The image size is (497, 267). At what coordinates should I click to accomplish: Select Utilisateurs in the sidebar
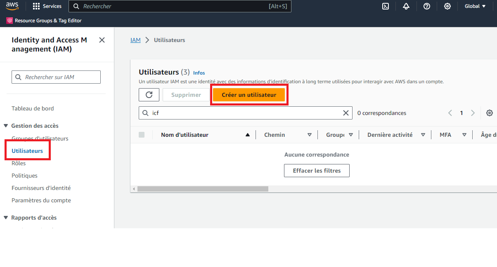pyautogui.click(x=27, y=151)
